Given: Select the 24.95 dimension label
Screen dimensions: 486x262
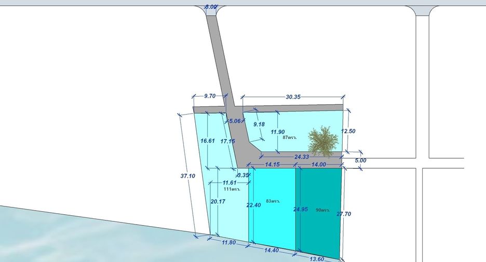Looking at the screenshot, I should [301, 210].
